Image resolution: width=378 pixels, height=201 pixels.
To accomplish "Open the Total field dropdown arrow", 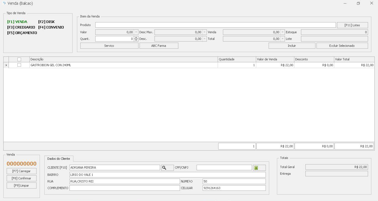I will click(x=282, y=39).
